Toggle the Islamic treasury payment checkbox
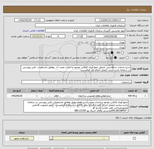Screen dimensions: 154x149 97,58
